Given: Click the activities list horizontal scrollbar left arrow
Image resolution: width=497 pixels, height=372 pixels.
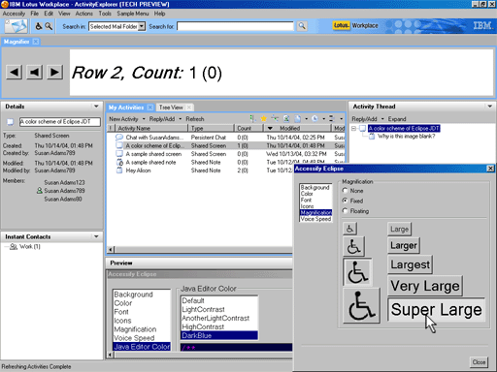Looking at the screenshot, I should [111, 250].
